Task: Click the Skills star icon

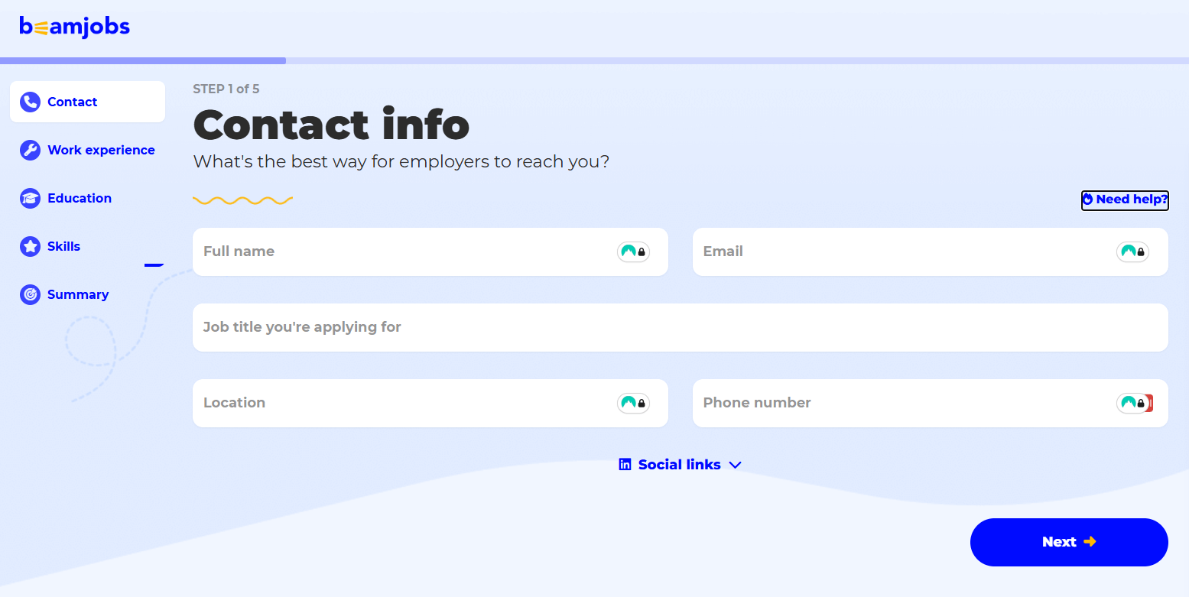Action: coord(29,246)
